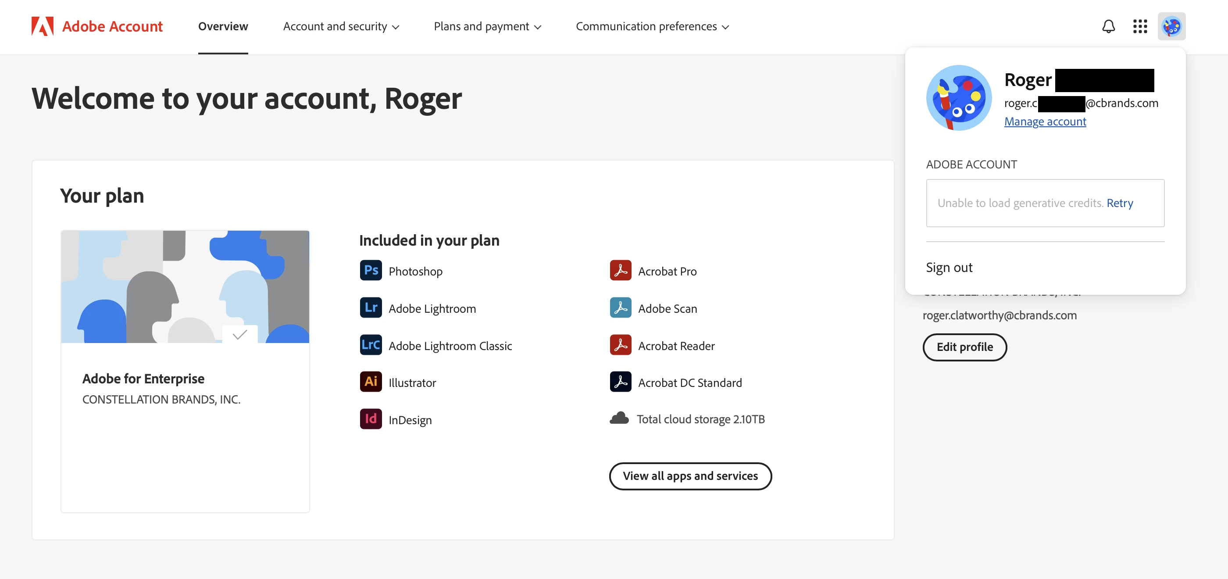Click the Adobe Lightroom icon
Screen dimensions: 1228x579
tap(371, 307)
